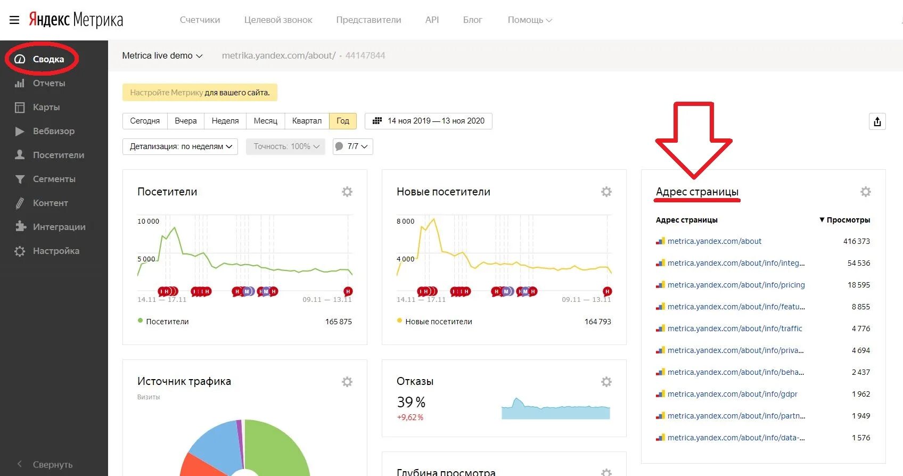Expand Детализация: по неделям dropdown
903x476 pixels.
click(x=180, y=146)
